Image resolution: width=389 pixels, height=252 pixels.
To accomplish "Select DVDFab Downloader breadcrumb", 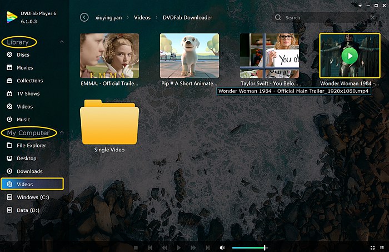I will tap(187, 18).
